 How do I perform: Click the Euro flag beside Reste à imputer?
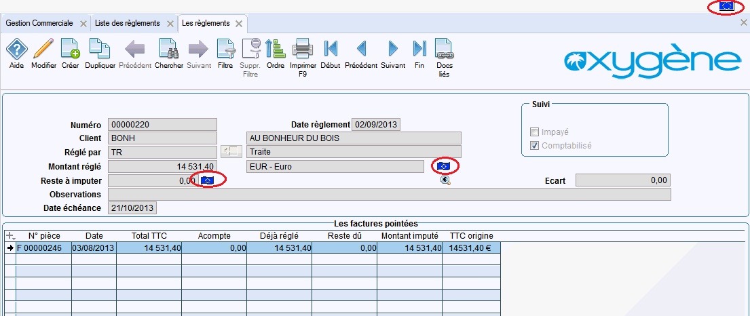[208, 180]
